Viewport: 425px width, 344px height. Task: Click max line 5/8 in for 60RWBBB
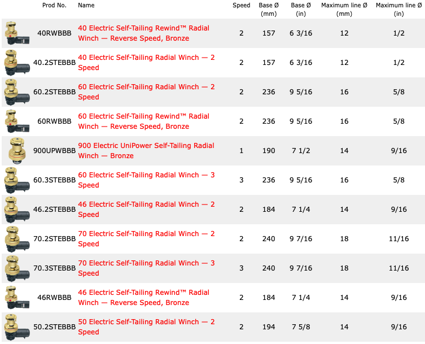398,121
